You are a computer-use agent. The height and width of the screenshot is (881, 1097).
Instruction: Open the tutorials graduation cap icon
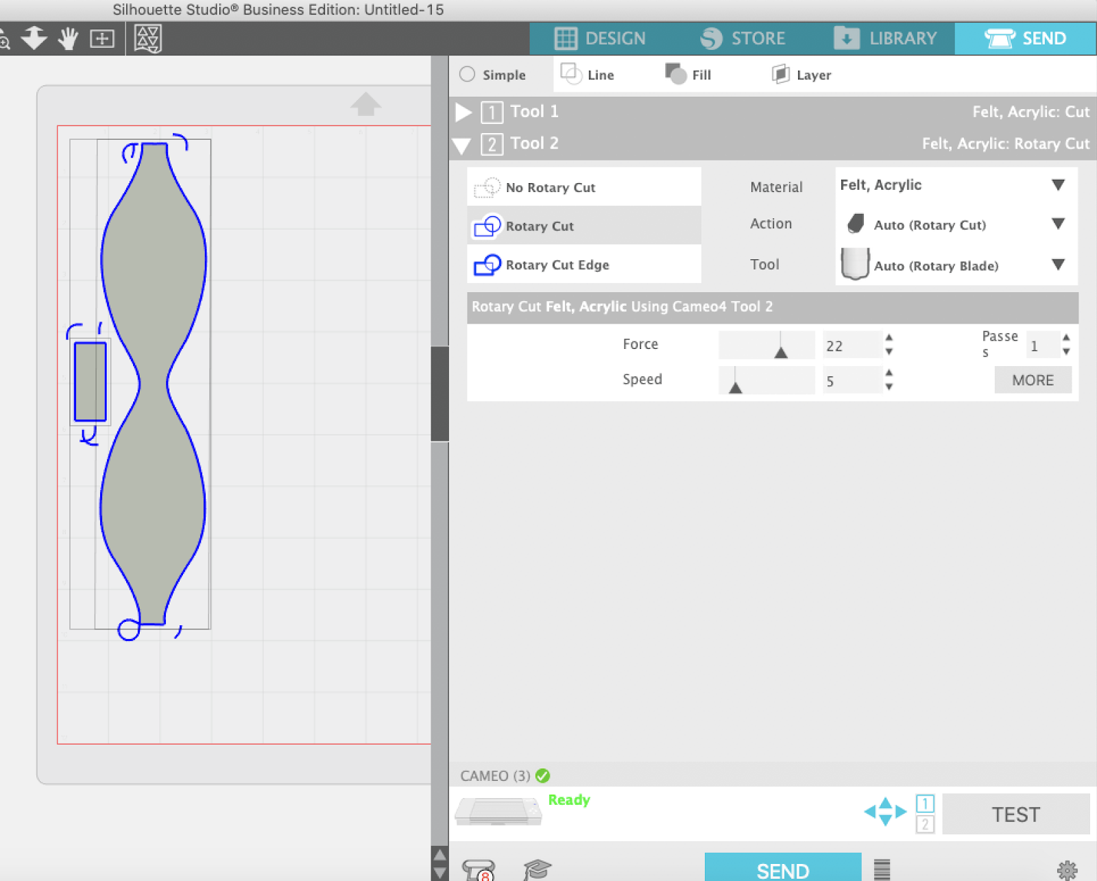[x=538, y=867]
